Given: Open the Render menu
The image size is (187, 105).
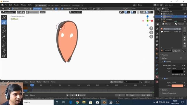Looking at the screenshot, I should [x=16, y=5].
